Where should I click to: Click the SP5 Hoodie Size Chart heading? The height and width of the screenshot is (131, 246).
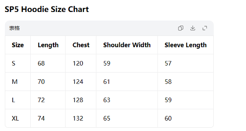coord(47,9)
